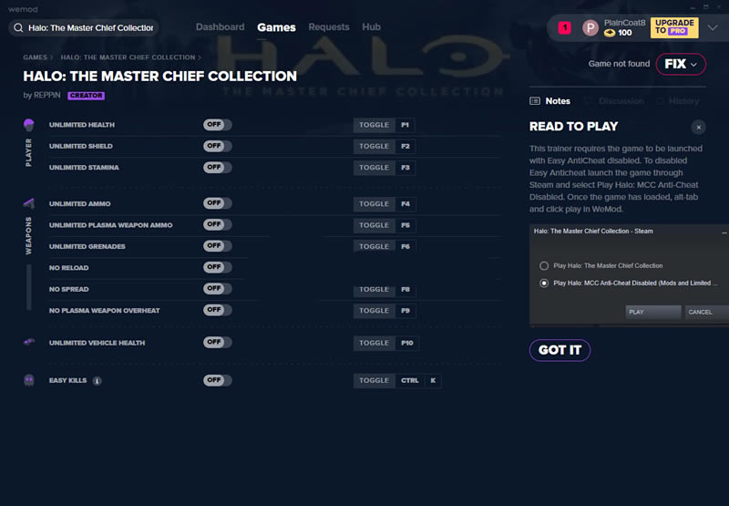Screen dimensions: 729x506
Task: Dismiss the Read to Play note
Action: [698, 127]
